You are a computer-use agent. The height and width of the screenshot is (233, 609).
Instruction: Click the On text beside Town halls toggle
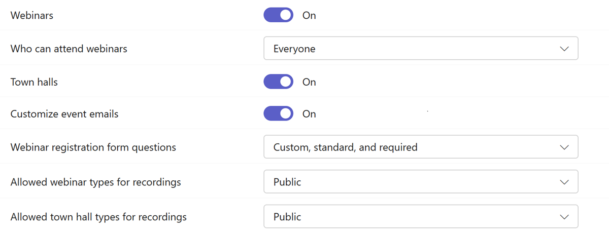click(x=309, y=82)
